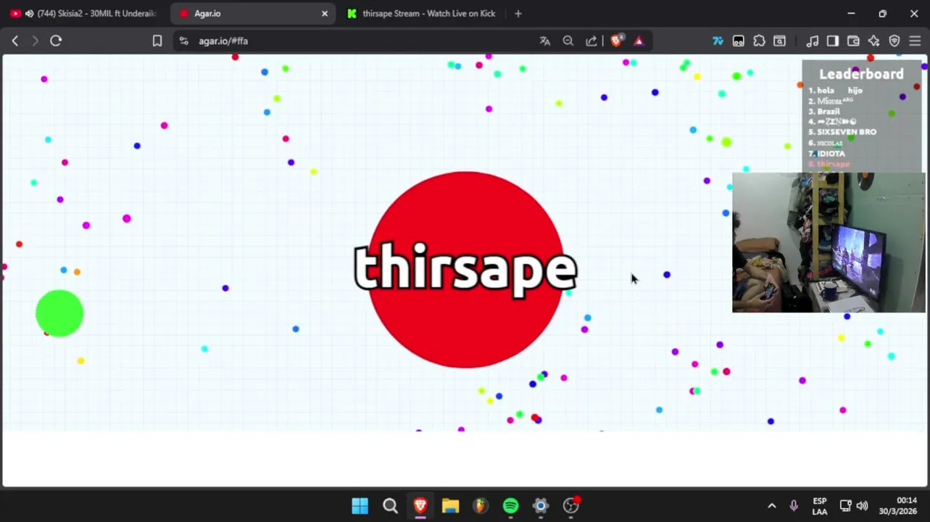
Task: Open the browser hamburger main menu
Action: pyautogui.click(x=915, y=41)
